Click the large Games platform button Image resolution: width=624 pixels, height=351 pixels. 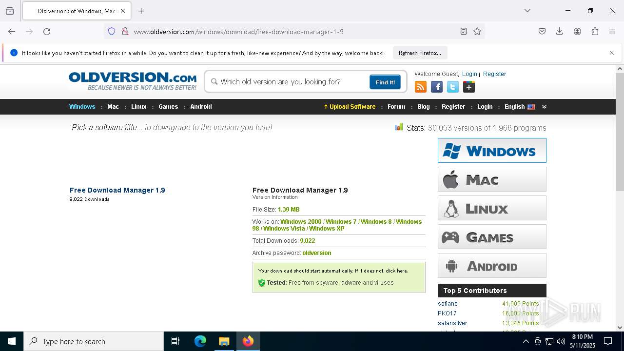(492, 236)
